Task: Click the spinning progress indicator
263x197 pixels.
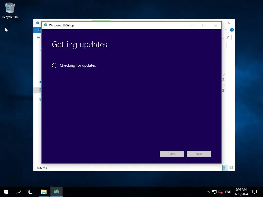Action: pos(54,65)
